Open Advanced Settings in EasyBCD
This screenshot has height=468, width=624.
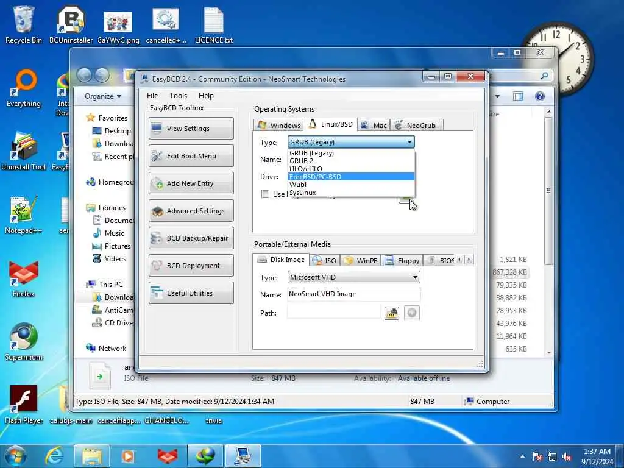point(191,211)
